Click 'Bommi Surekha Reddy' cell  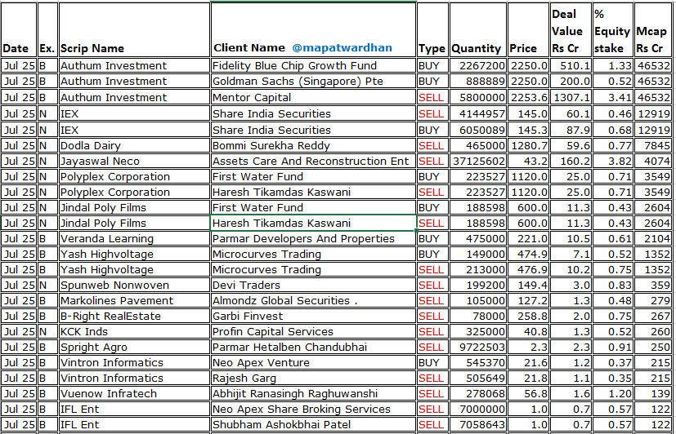click(x=313, y=146)
